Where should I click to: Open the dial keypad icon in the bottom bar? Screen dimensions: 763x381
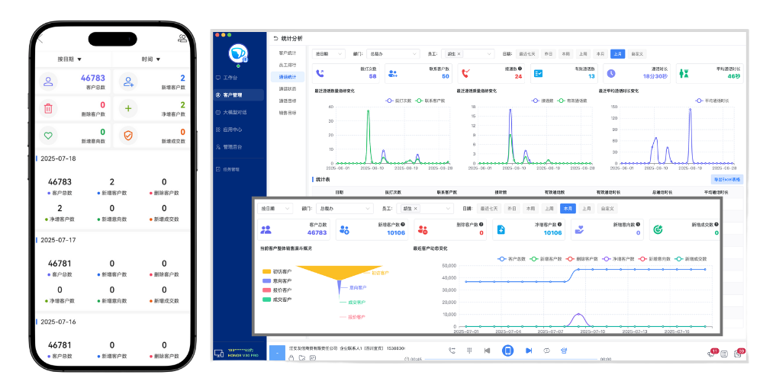[470, 351]
